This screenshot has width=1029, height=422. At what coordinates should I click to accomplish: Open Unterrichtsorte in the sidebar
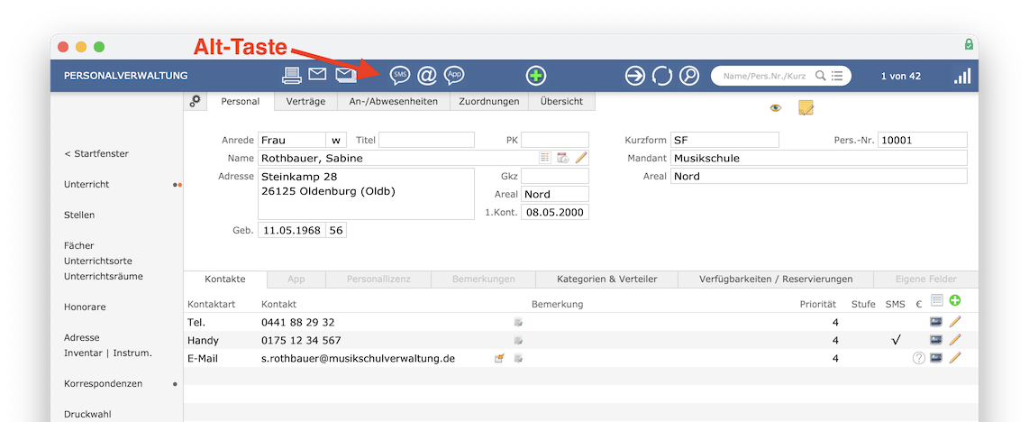pyautogui.click(x=98, y=261)
